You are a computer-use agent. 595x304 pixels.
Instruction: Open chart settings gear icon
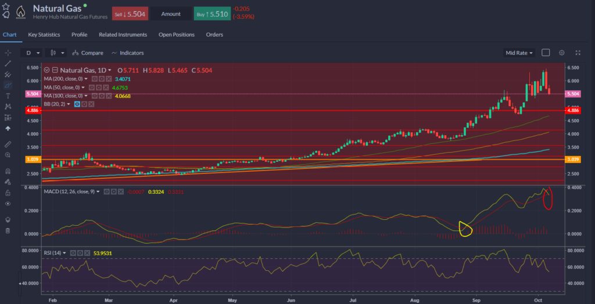562,53
